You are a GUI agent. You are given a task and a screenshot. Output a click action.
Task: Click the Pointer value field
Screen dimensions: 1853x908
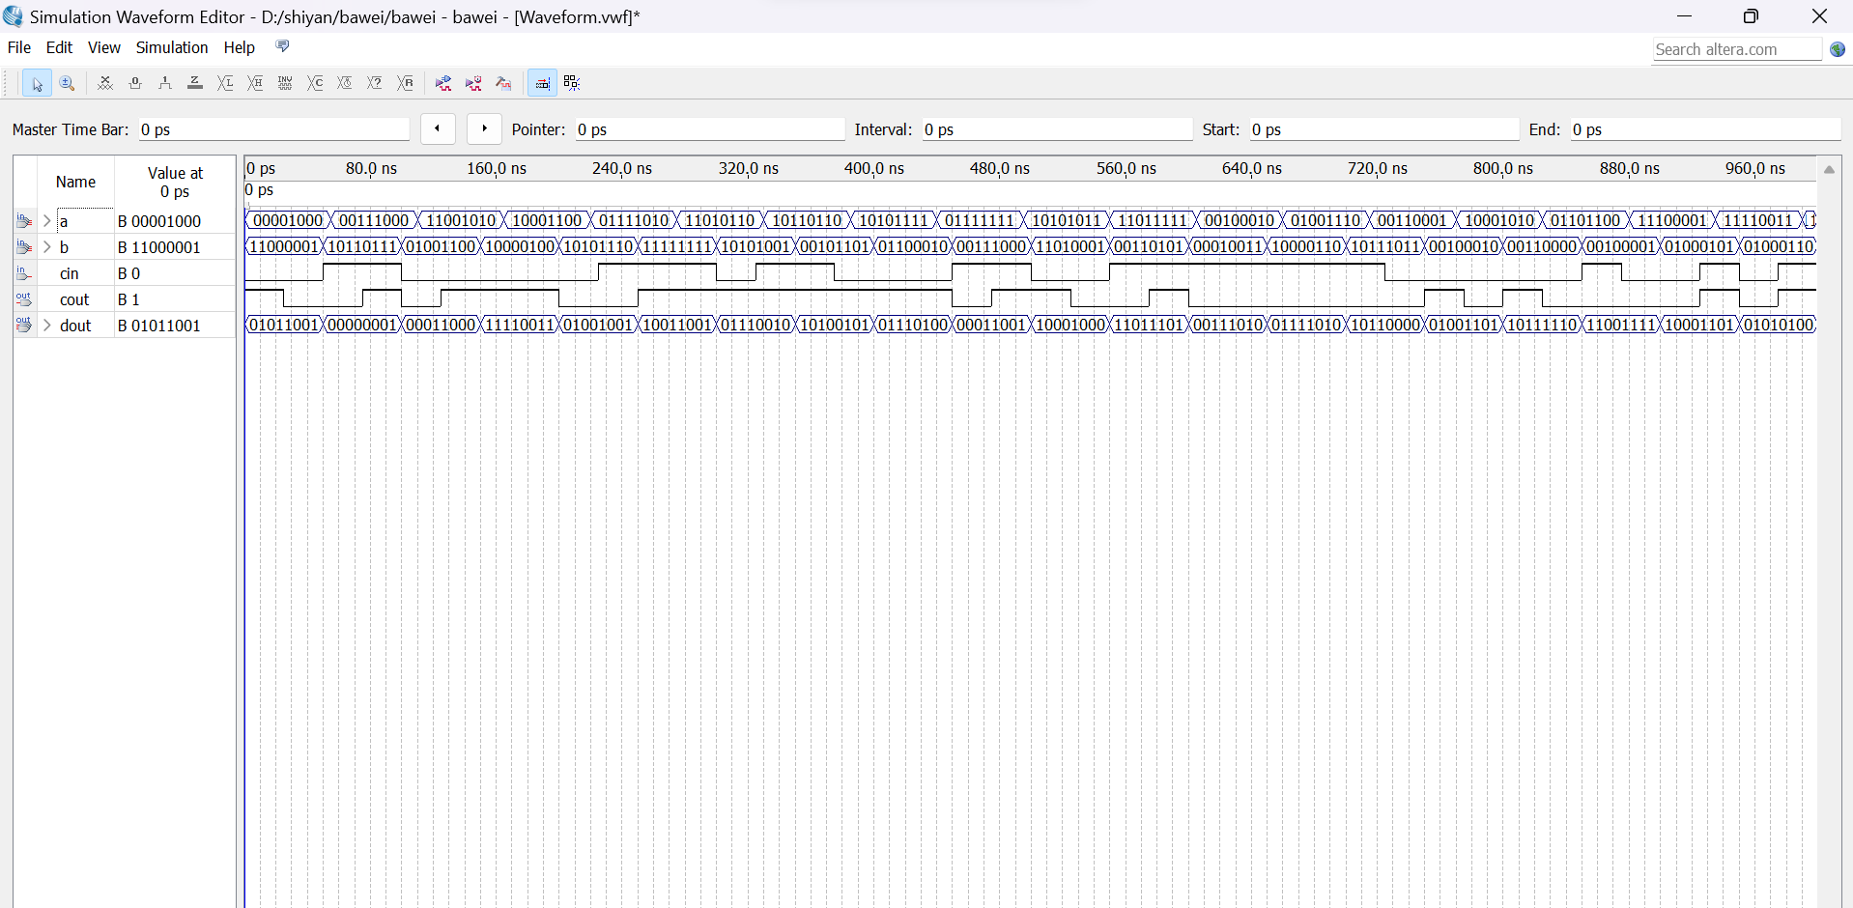coord(710,129)
